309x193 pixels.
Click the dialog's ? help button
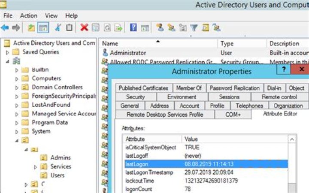[x=284, y=69]
